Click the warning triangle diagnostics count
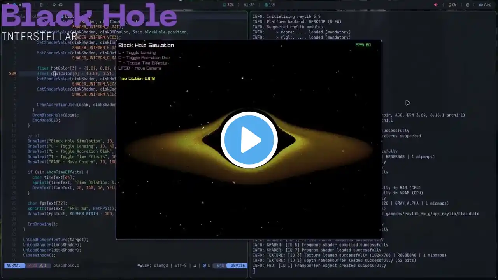Viewport: 498px width, 280px height. (44, 266)
